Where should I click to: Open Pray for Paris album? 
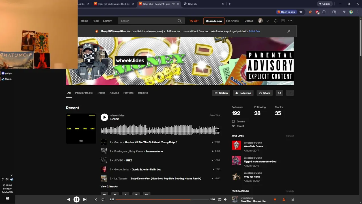point(252,177)
